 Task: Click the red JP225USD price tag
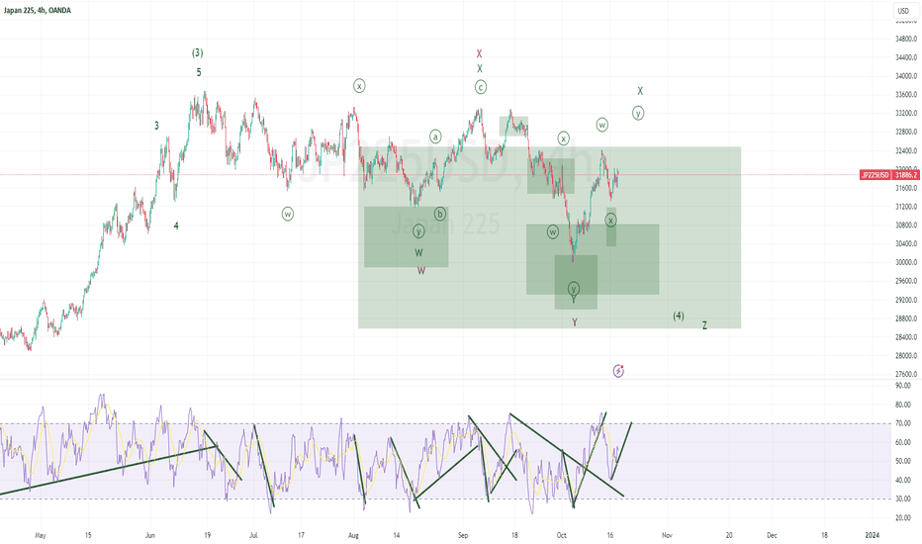[x=875, y=175]
